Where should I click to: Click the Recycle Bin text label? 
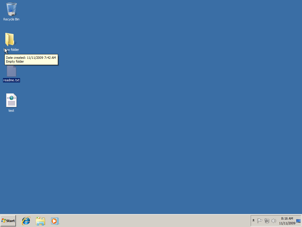click(x=12, y=19)
